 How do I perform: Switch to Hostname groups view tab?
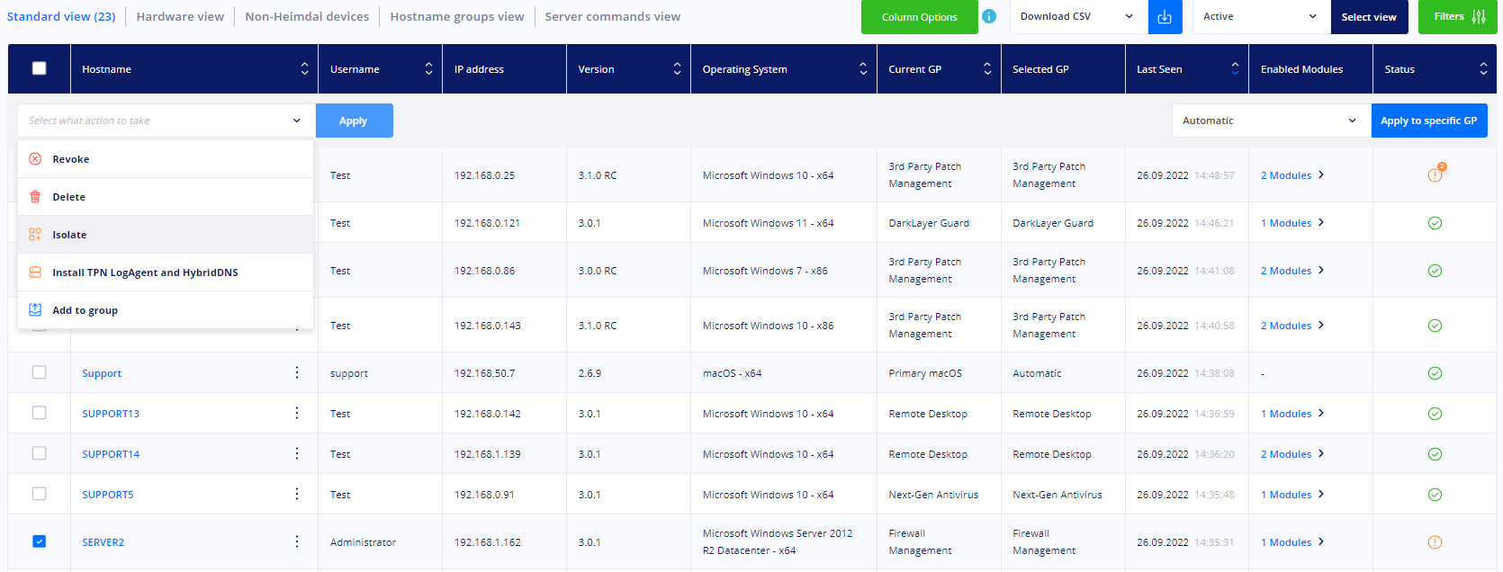coord(457,16)
